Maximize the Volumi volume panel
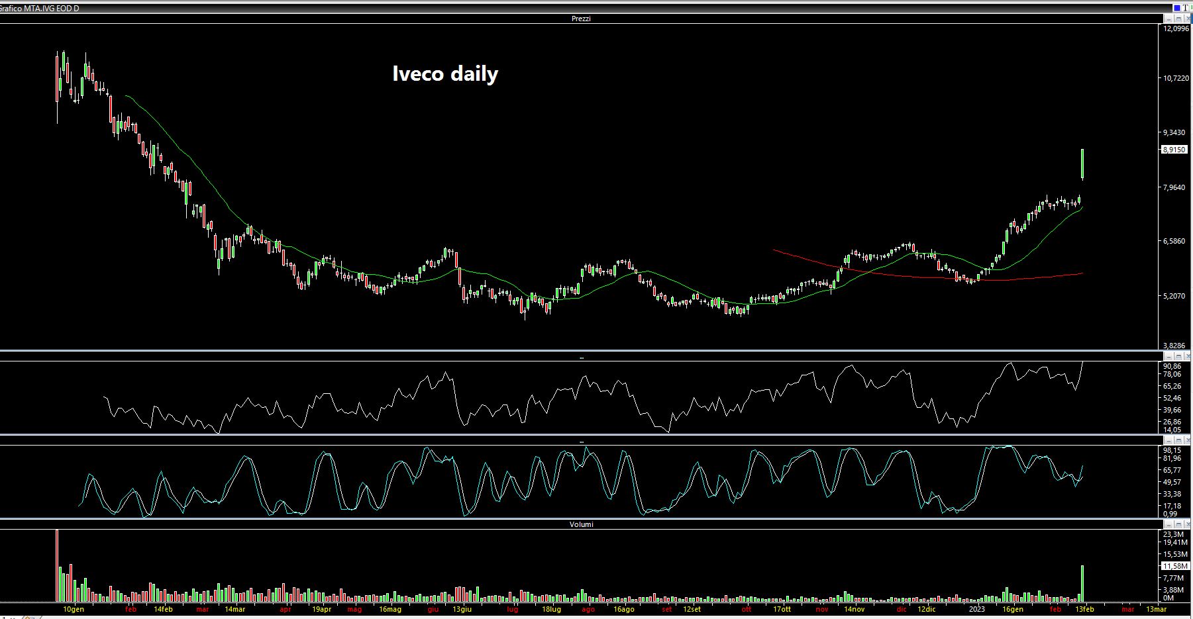The height and width of the screenshot is (619, 1193). (x=1178, y=524)
